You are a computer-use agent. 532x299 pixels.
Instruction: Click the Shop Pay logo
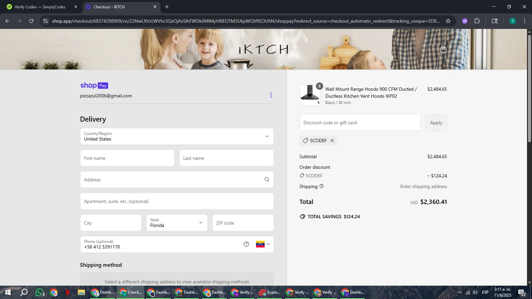(94, 85)
